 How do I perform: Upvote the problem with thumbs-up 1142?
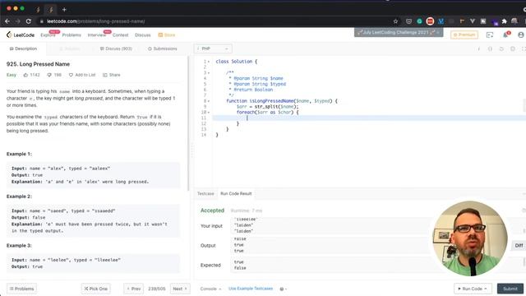31,75
